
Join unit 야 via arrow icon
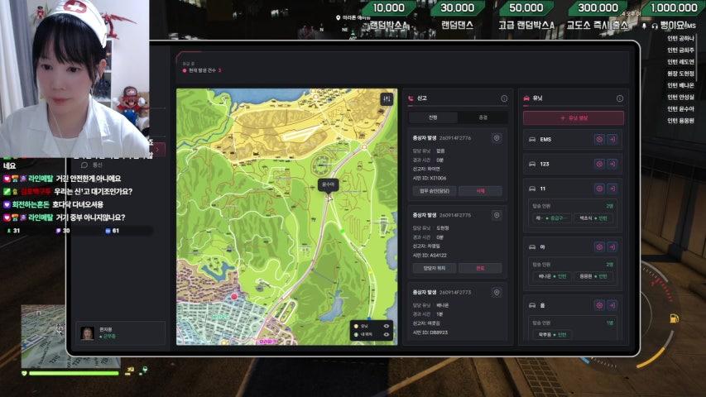click(612, 246)
